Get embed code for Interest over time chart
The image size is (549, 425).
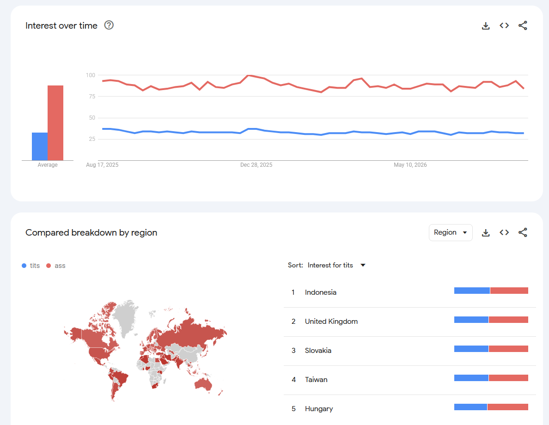pyautogui.click(x=504, y=25)
